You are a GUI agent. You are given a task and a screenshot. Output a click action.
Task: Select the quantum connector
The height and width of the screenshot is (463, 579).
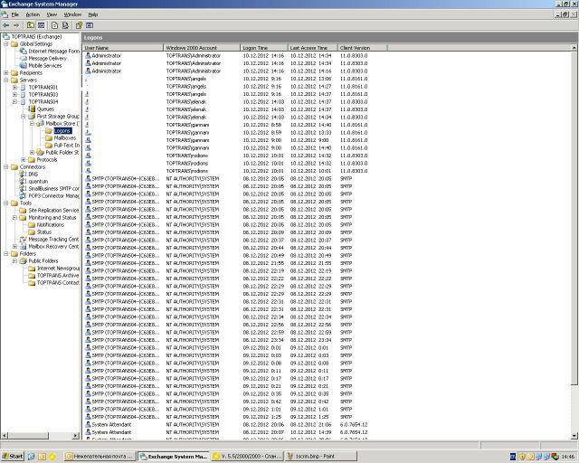(38, 181)
